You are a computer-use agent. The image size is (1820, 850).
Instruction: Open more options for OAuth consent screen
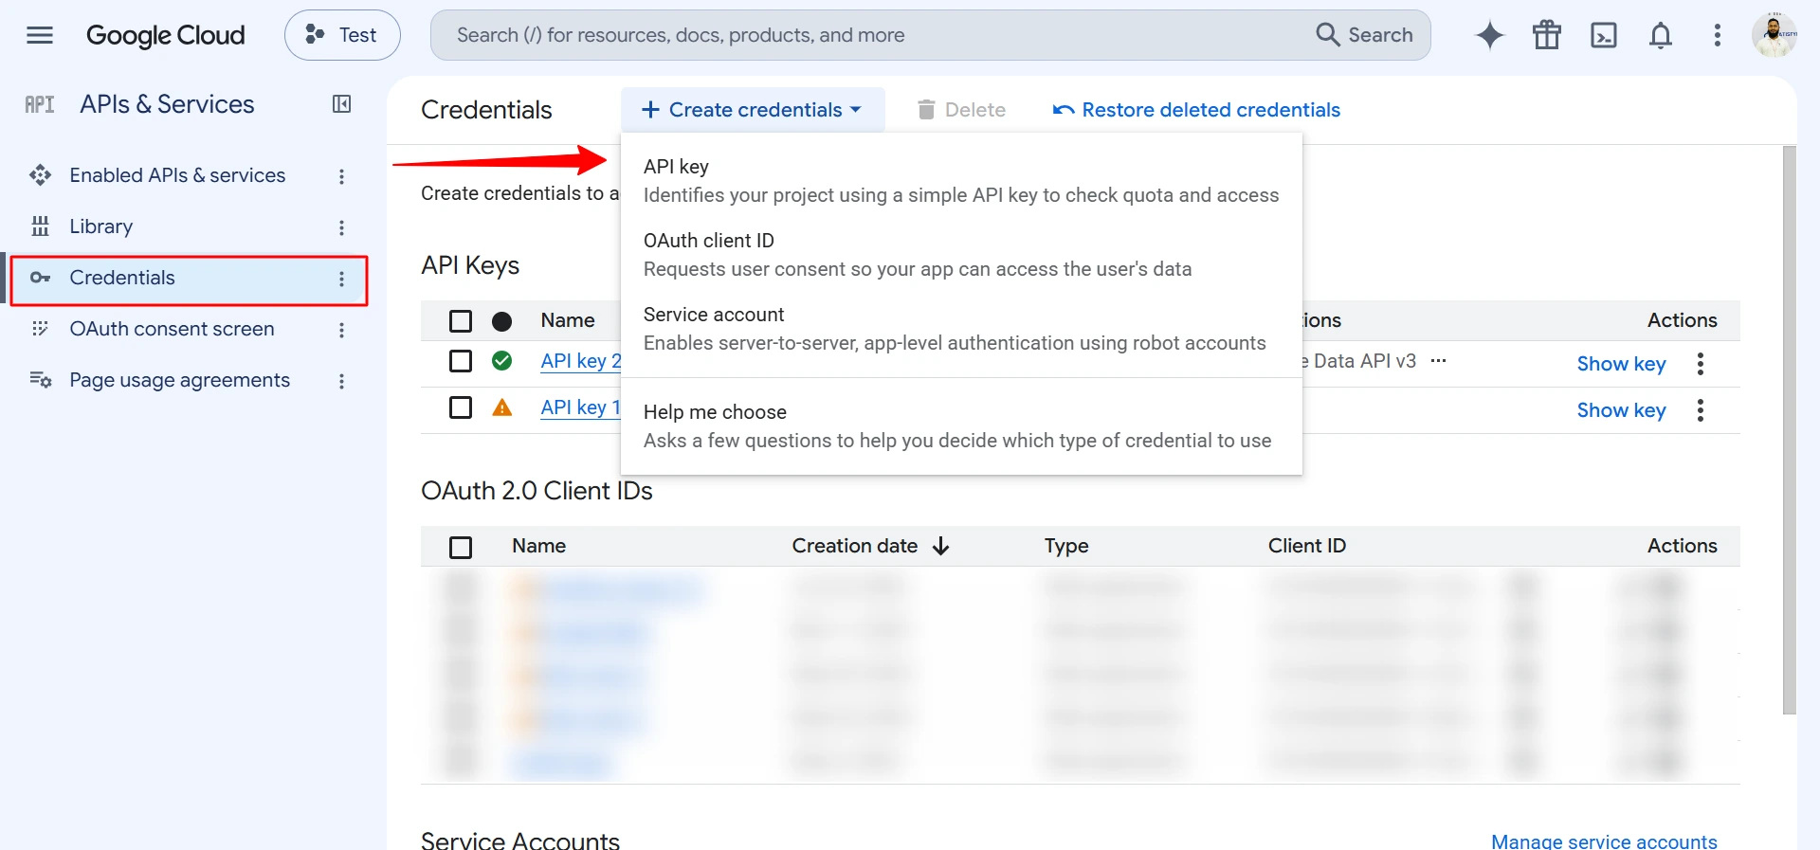(342, 330)
